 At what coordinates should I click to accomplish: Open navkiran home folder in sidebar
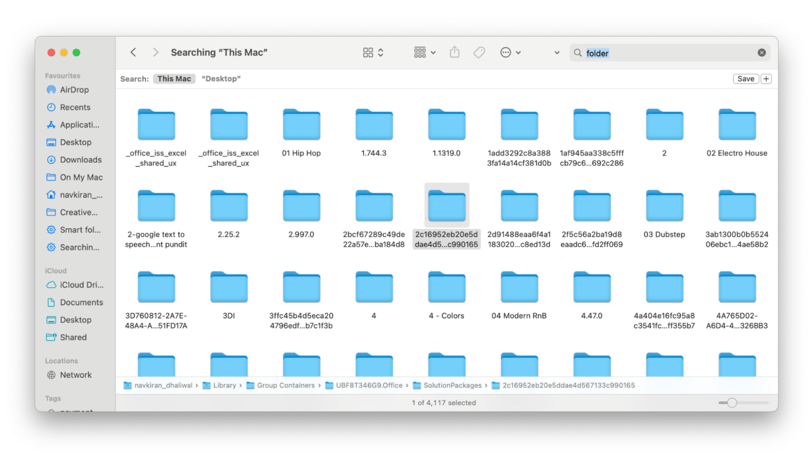pos(75,195)
